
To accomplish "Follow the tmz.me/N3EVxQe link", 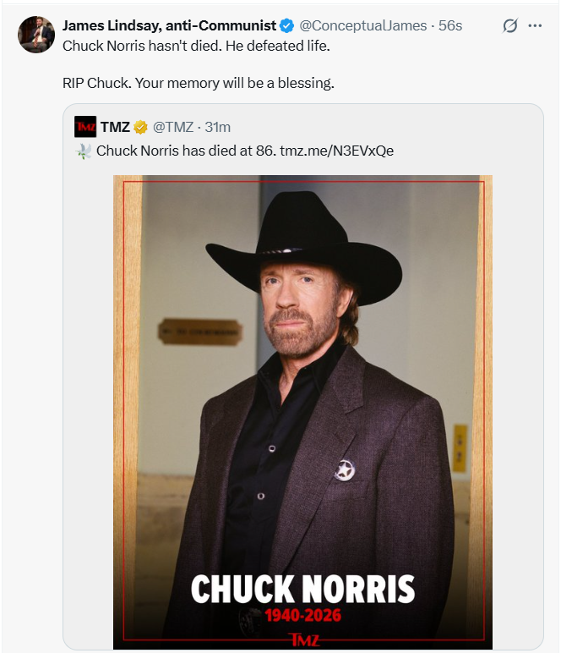I will coord(337,151).
